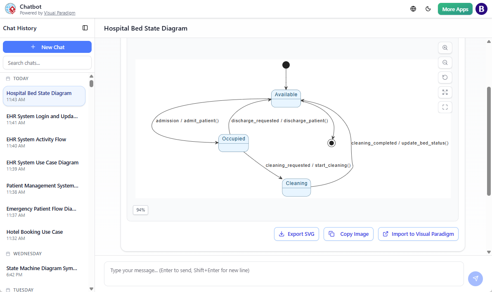Click the 94% zoom level indicator
Screen dimensions: 492x292
click(141, 210)
